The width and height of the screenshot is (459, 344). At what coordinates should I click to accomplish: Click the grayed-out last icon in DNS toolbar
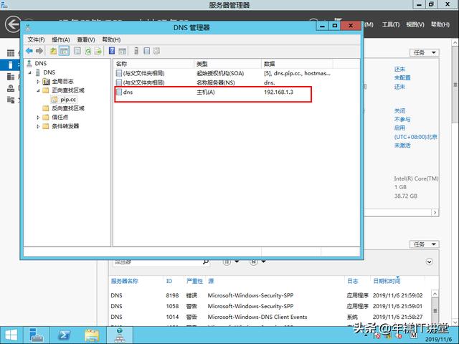(156, 51)
